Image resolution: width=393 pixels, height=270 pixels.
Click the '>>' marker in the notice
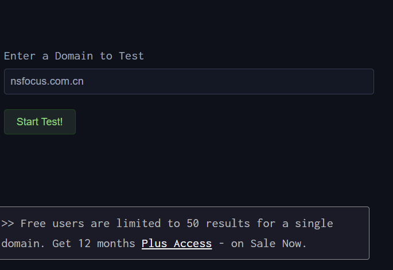(x=7, y=223)
